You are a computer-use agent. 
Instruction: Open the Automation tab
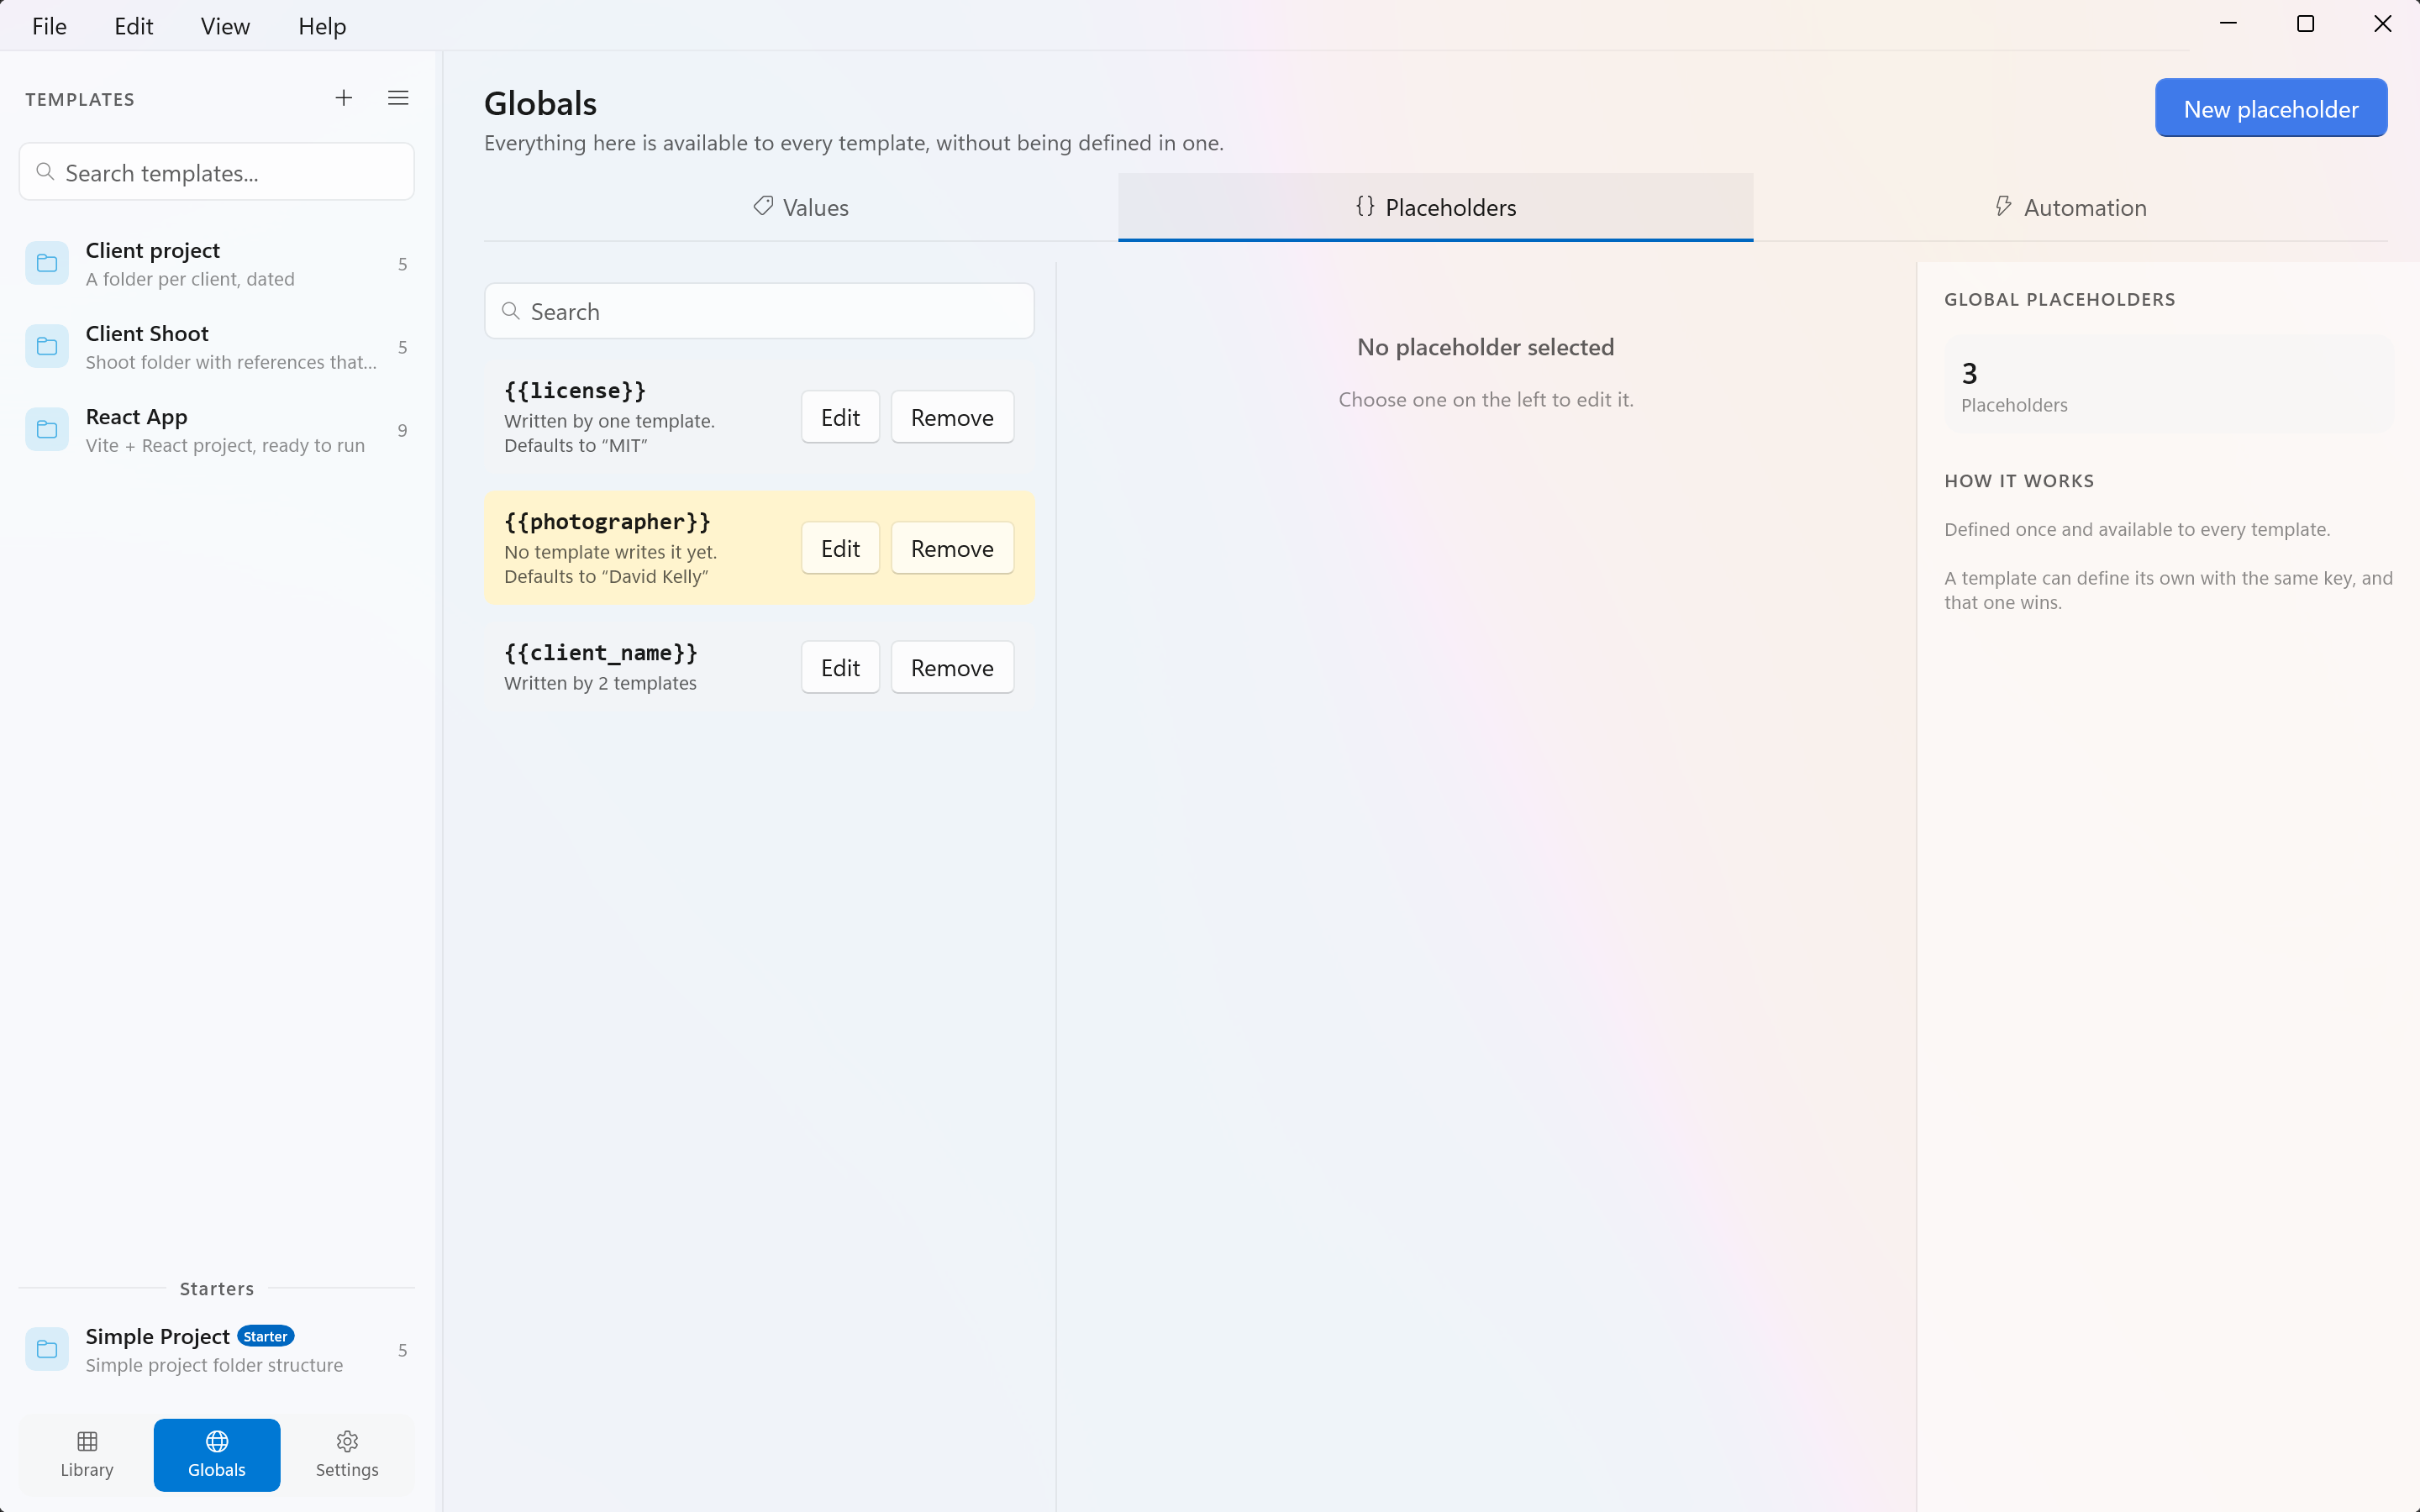point(2070,207)
